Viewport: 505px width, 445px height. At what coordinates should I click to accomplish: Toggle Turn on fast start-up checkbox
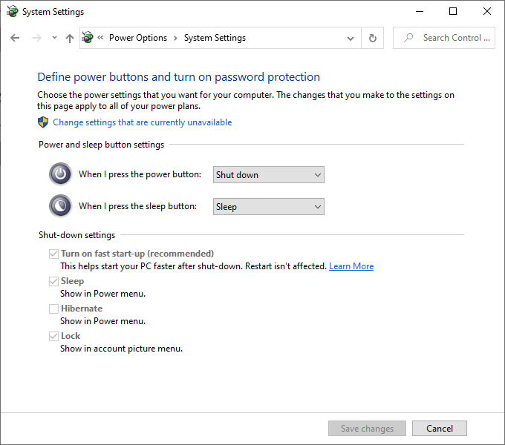click(x=53, y=254)
